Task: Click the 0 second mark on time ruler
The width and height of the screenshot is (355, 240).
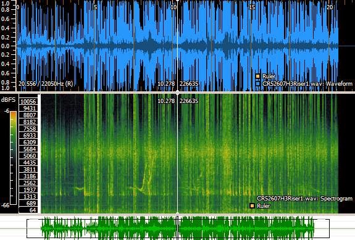Action: 18,7
